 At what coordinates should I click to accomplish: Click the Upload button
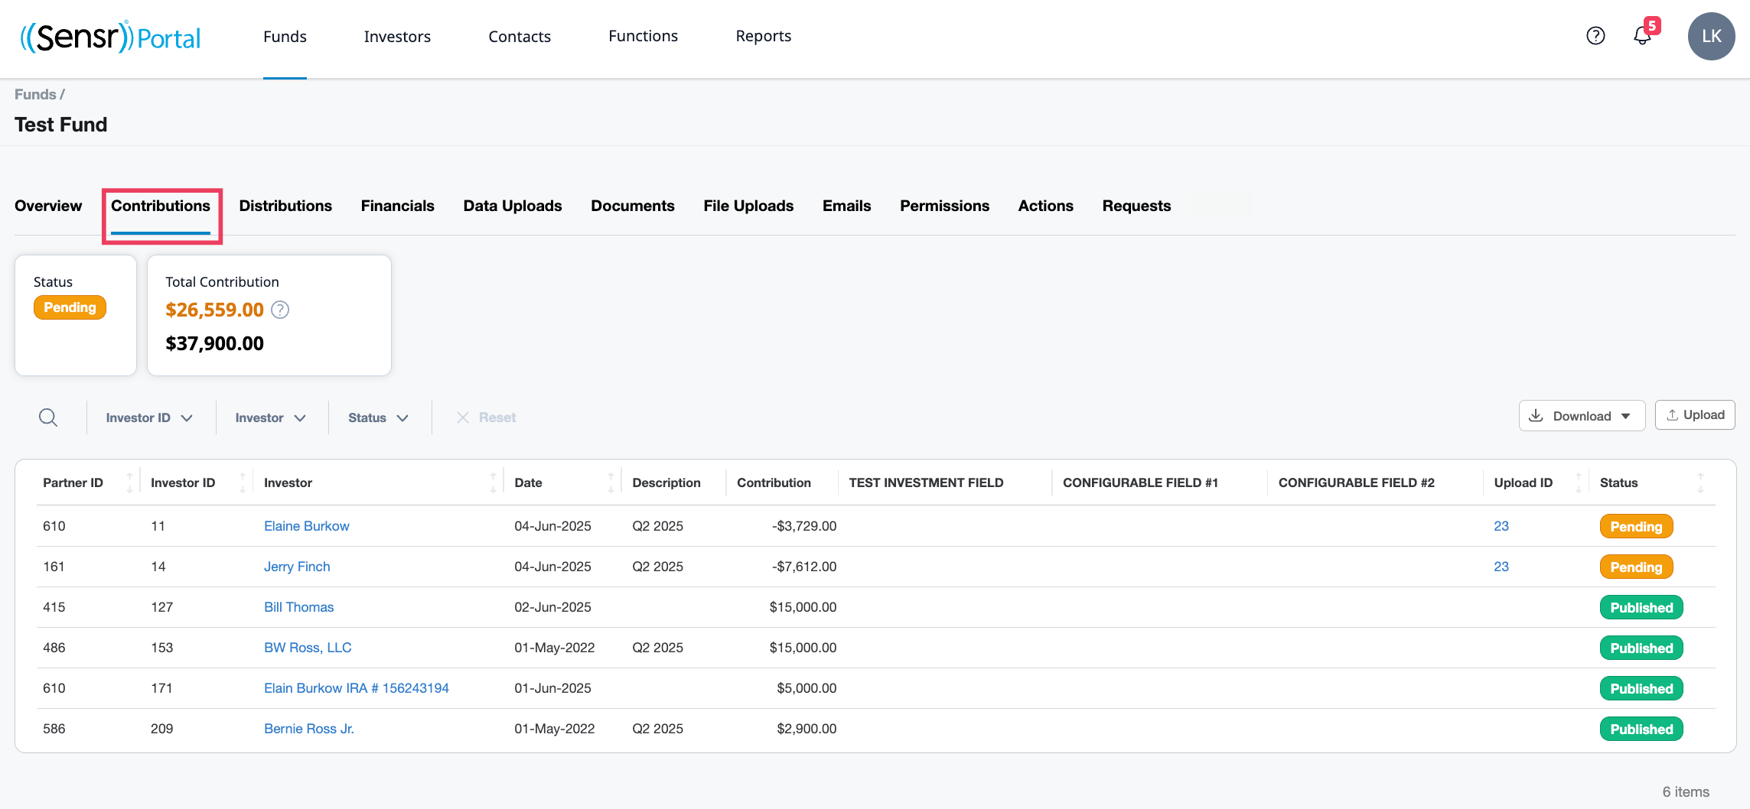(1695, 415)
